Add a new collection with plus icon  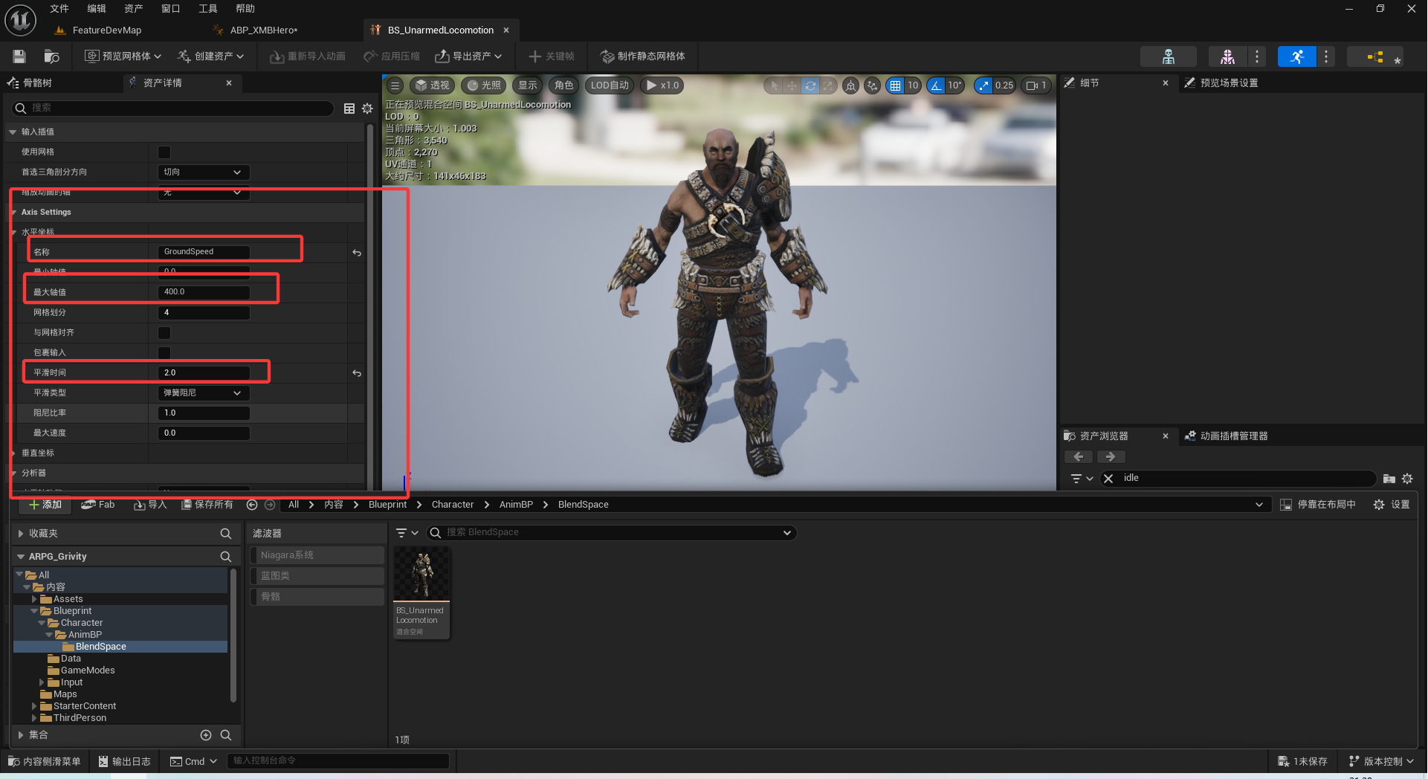click(206, 735)
